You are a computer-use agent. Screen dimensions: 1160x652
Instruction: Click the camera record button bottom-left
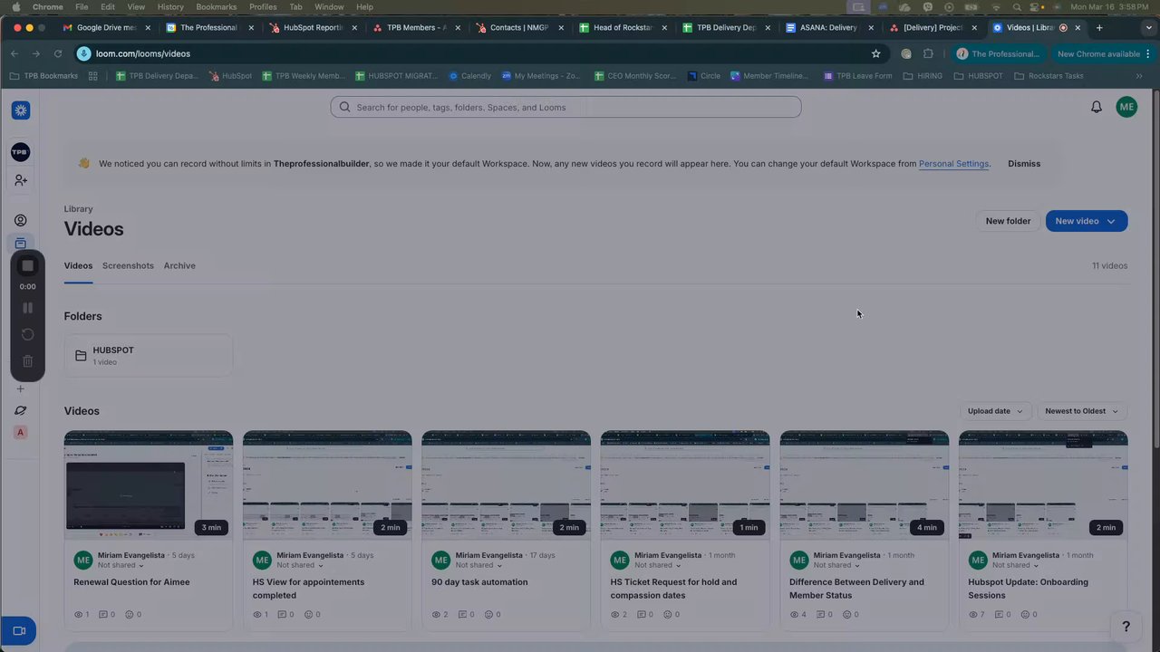[18, 631]
